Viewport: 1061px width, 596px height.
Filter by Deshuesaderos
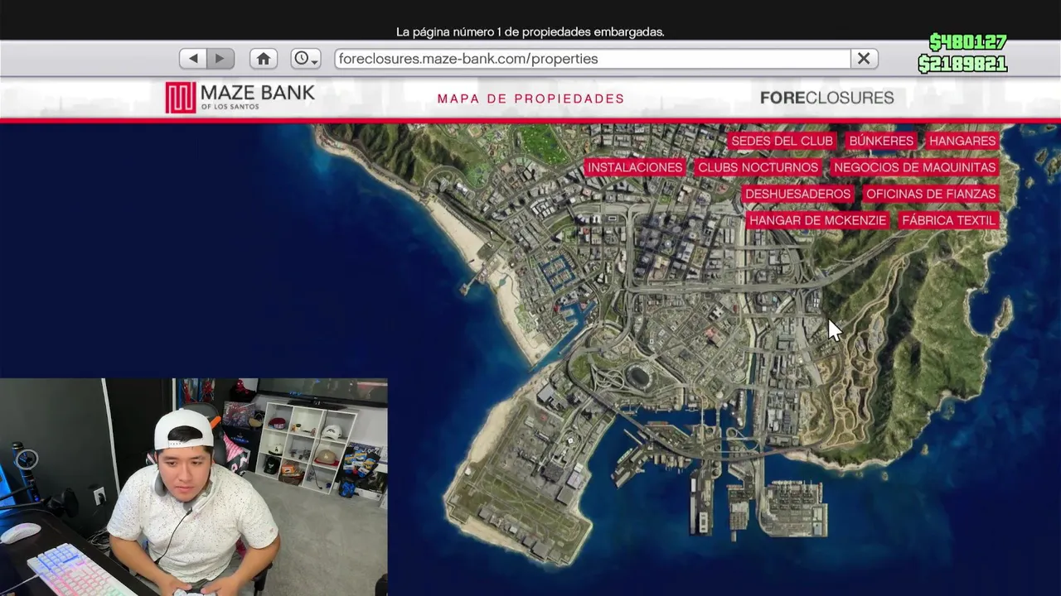(x=797, y=194)
